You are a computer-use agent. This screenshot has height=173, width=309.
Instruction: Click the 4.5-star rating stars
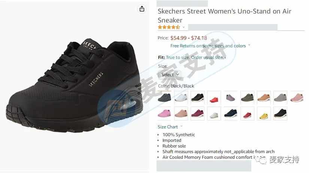click(169, 27)
